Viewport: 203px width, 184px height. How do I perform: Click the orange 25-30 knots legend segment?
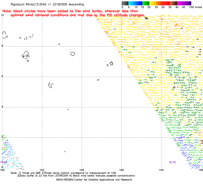coord(160,3)
